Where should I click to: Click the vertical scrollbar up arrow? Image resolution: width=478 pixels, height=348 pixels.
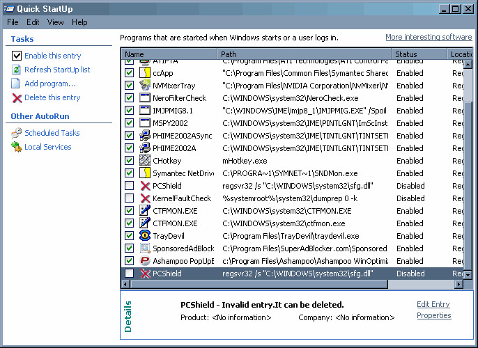coord(468,64)
